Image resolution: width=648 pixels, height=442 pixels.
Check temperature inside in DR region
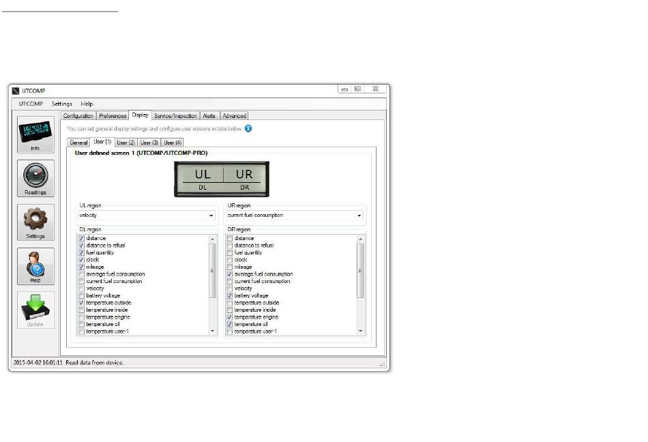(230, 310)
